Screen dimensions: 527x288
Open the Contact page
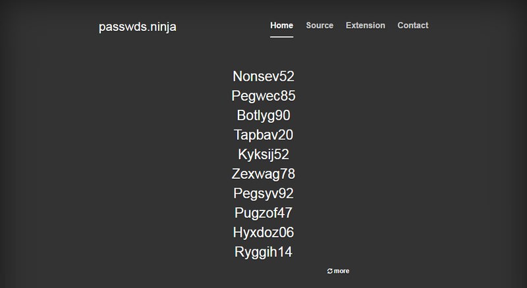[x=413, y=26]
